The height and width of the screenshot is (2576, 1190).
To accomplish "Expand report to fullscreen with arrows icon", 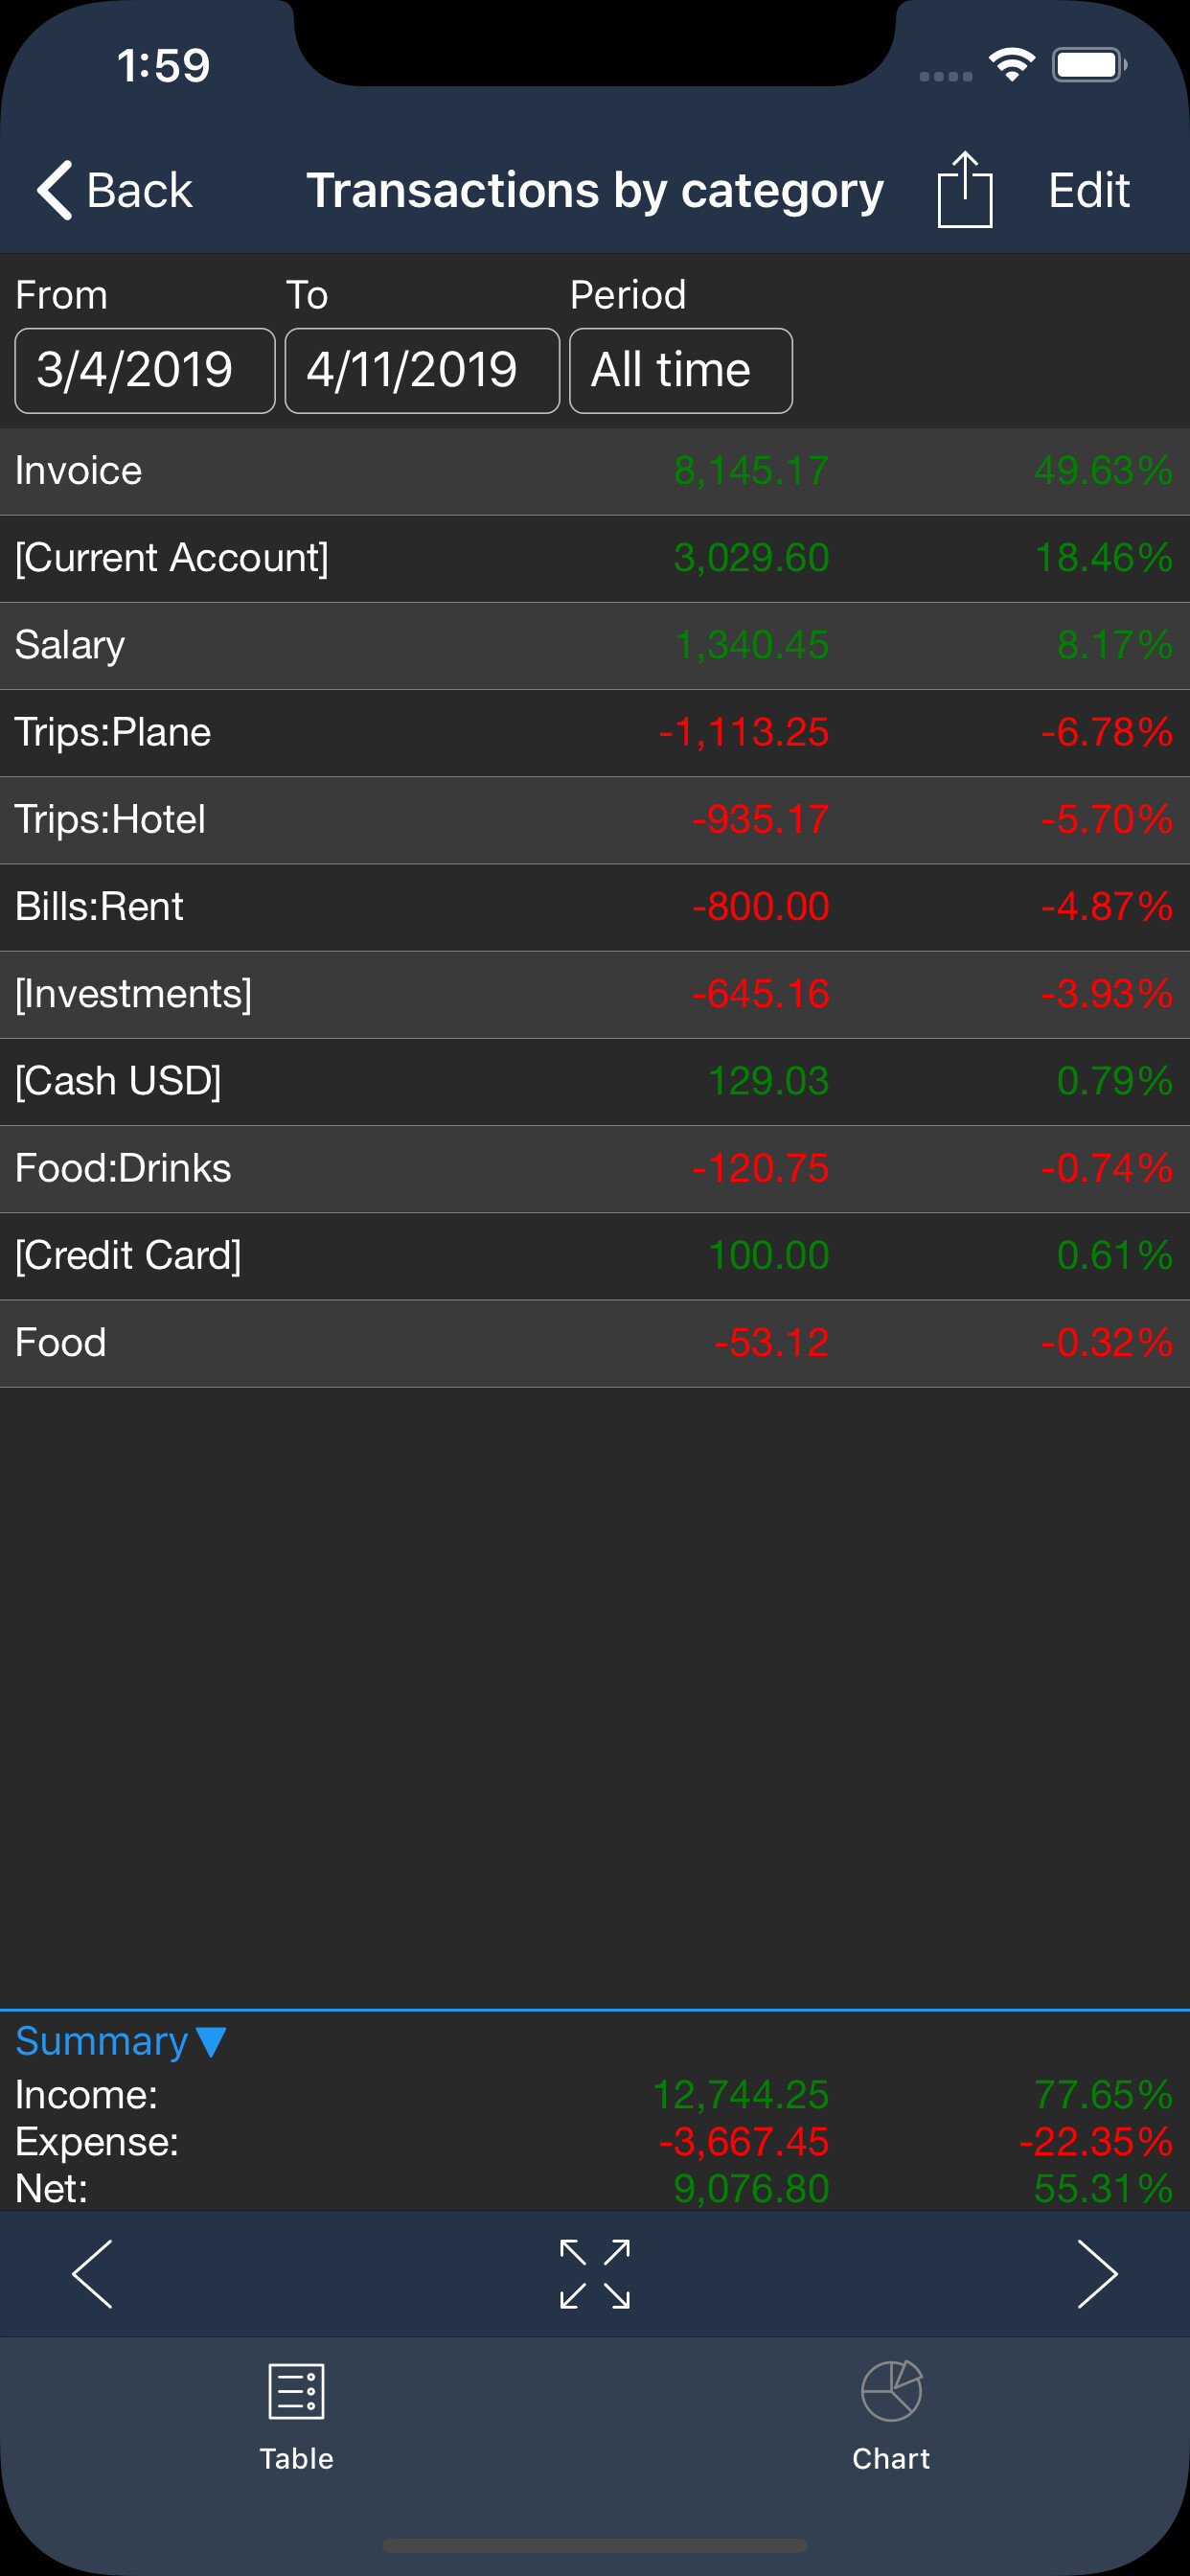I will [x=595, y=2274].
